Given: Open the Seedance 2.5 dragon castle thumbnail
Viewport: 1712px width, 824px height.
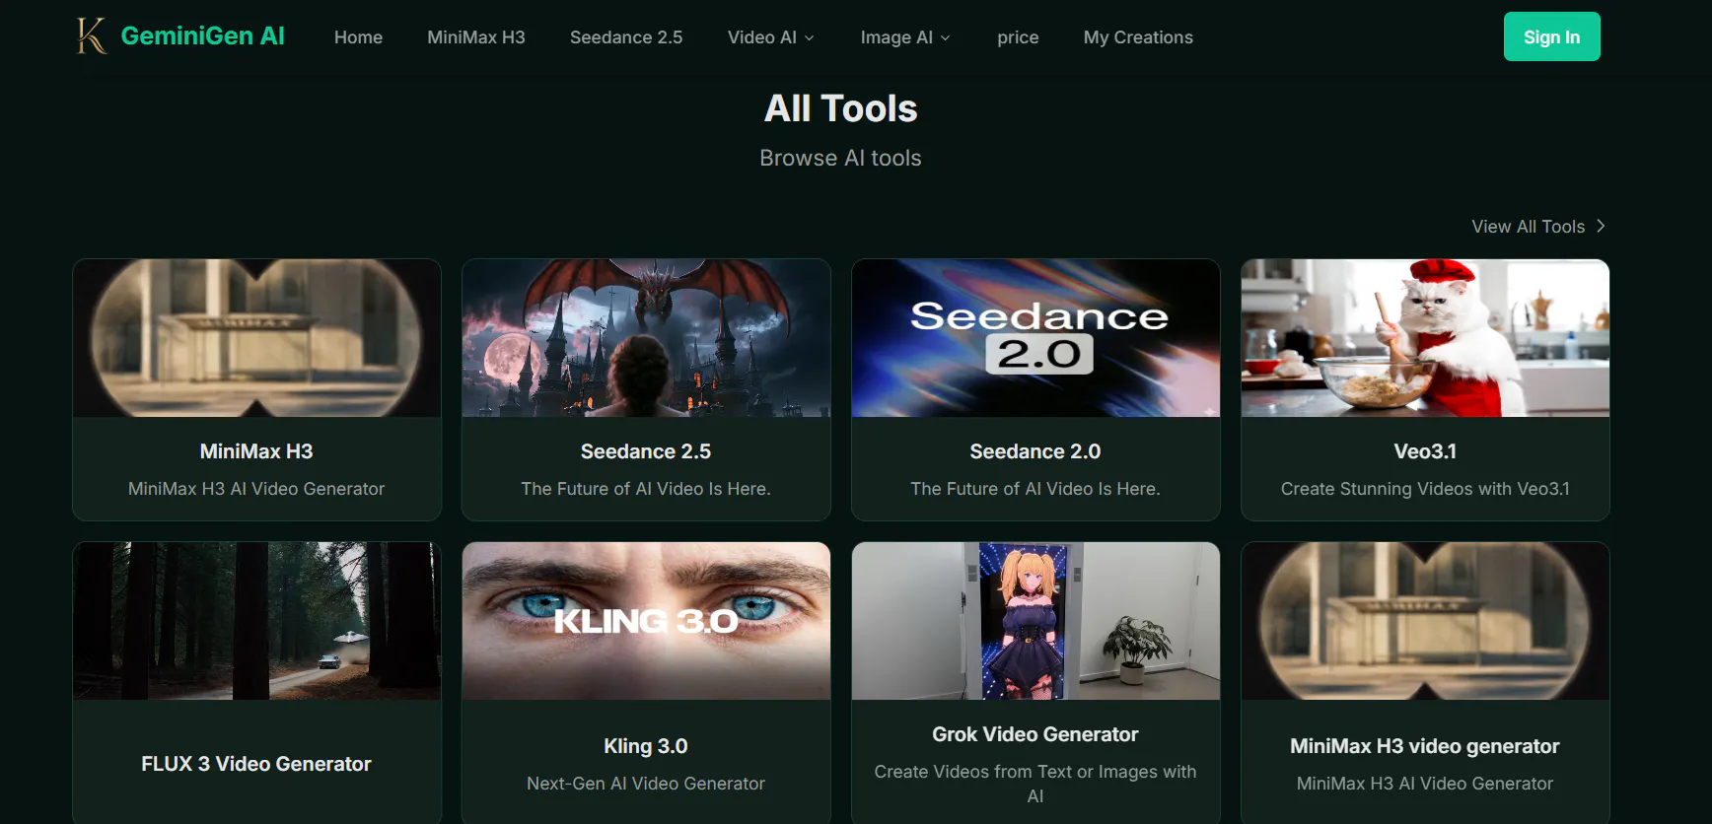Looking at the screenshot, I should click(646, 338).
